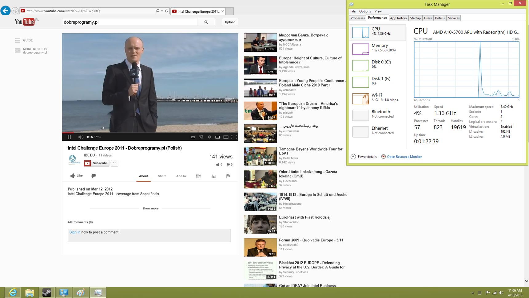Click the YouTube logo
The height and width of the screenshot is (298, 529).
25,22
